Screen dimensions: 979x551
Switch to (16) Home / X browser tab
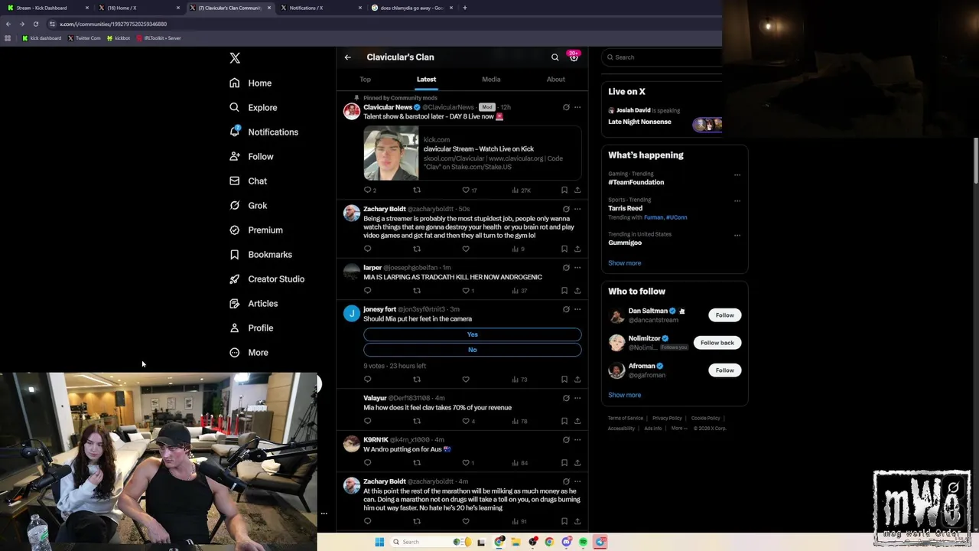click(x=138, y=8)
